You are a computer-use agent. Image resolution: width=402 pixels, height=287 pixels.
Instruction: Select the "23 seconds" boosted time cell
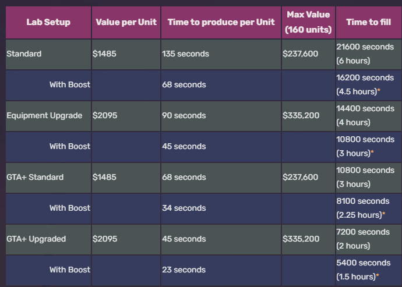pyautogui.click(x=184, y=270)
